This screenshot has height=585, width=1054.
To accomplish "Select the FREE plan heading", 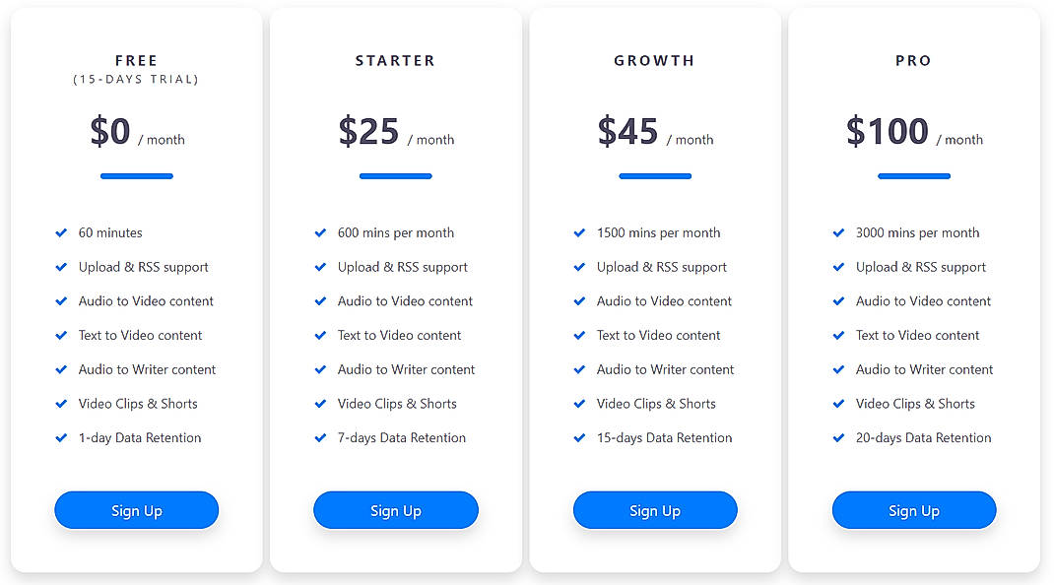I will 136,60.
